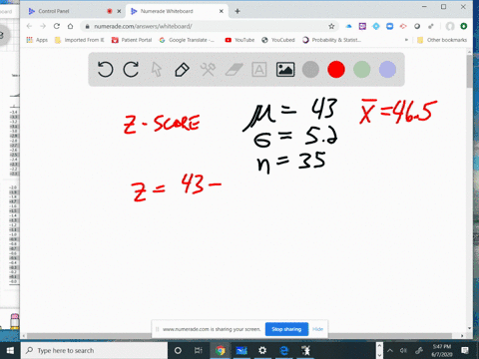Show hidden system tray icons
This screenshot has height=359, width=479.
coord(390,350)
